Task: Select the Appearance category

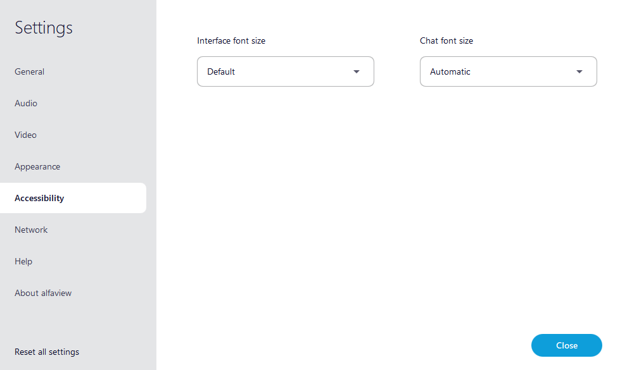Action: pos(37,166)
